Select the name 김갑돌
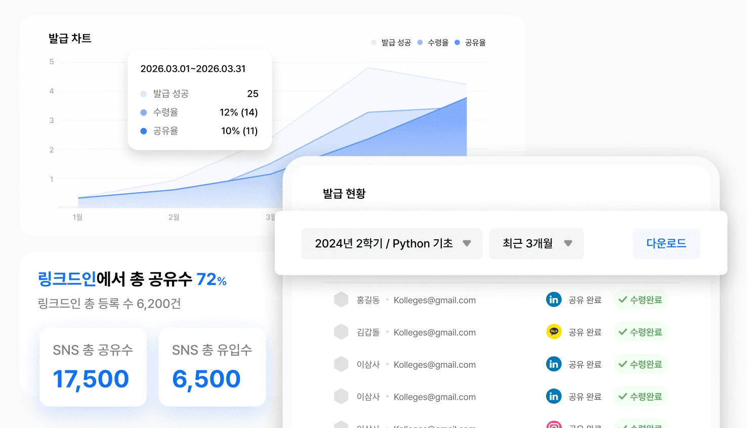747x428 pixels. pos(368,332)
